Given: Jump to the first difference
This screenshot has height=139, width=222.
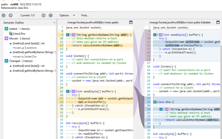Looking at the screenshot, I should pyautogui.click(x=4, y=15).
